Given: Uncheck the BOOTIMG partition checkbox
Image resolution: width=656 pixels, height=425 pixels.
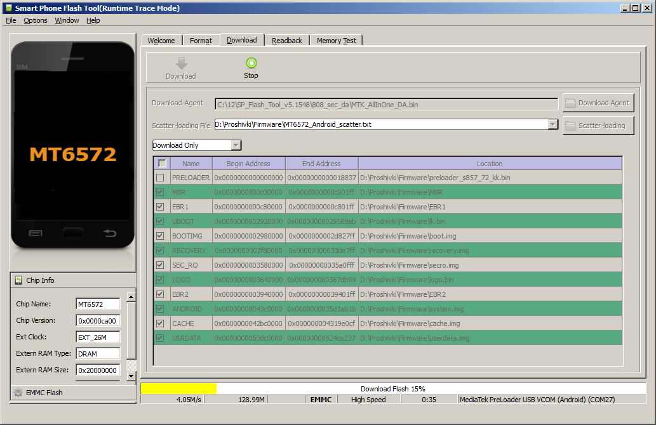Looking at the screenshot, I should point(160,236).
